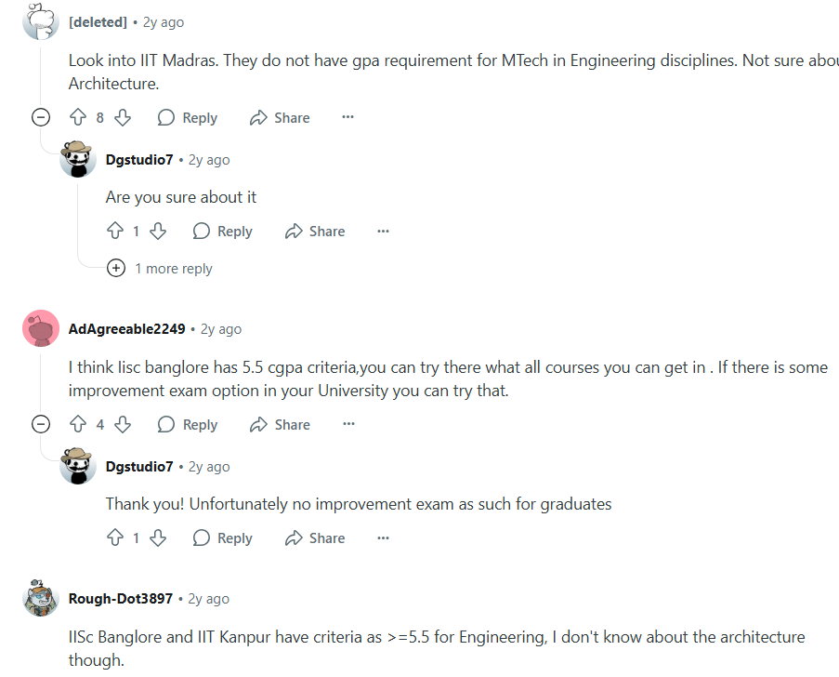This screenshot has height=677, width=839.
Task: Open more options on AdAgreeable2249's comment
Action: click(x=348, y=425)
